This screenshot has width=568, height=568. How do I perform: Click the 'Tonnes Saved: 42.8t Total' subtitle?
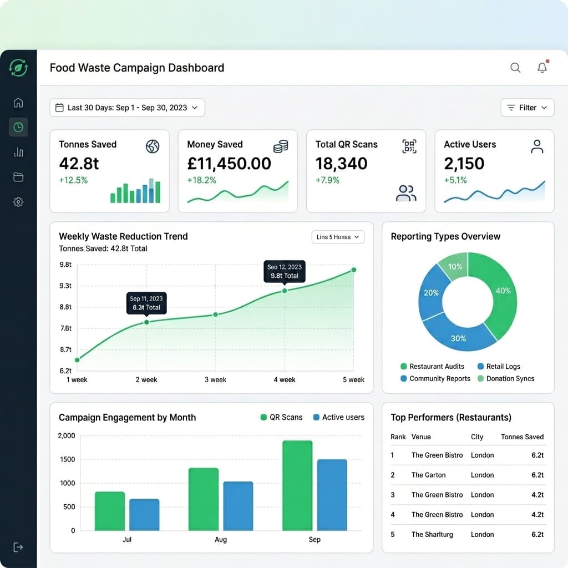pyautogui.click(x=103, y=248)
